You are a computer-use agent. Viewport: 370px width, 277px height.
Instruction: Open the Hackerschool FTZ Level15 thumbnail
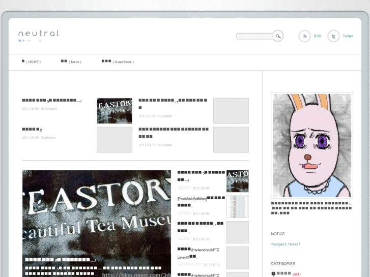coord(237,258)
